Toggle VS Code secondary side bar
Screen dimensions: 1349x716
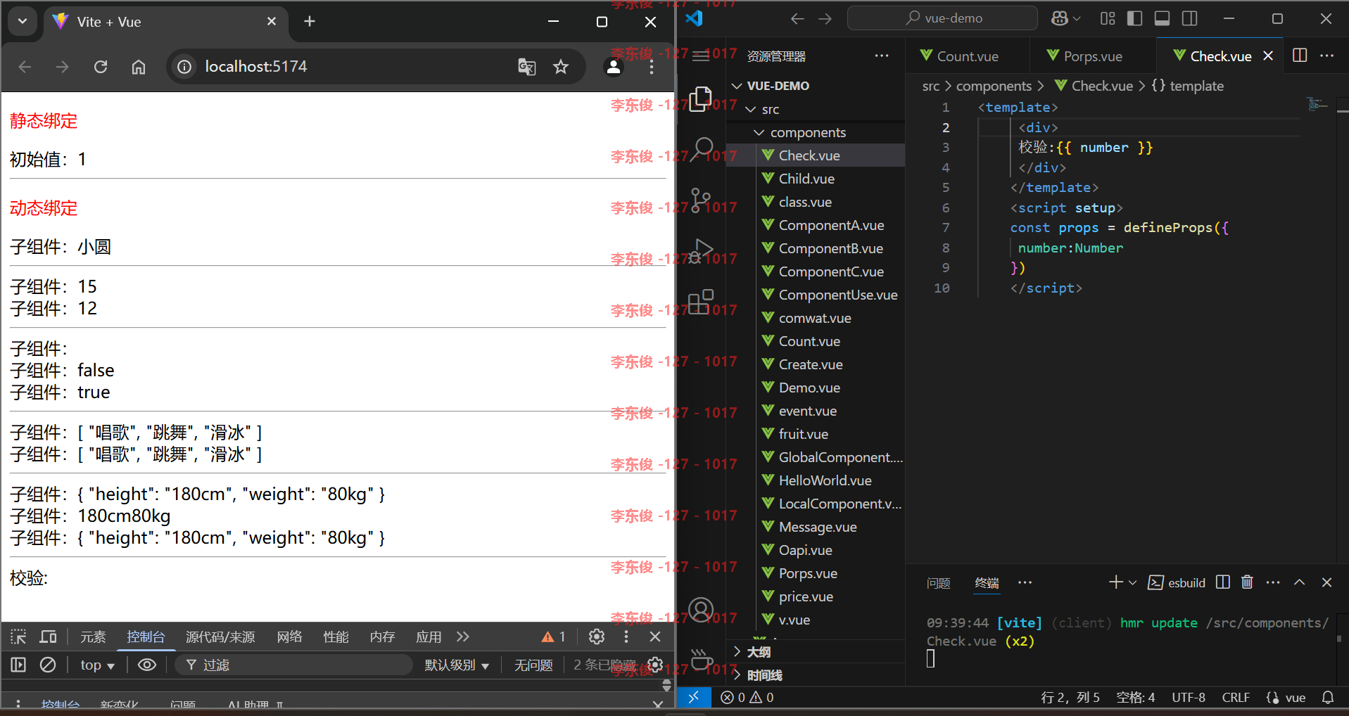(x=1190, y=19)
